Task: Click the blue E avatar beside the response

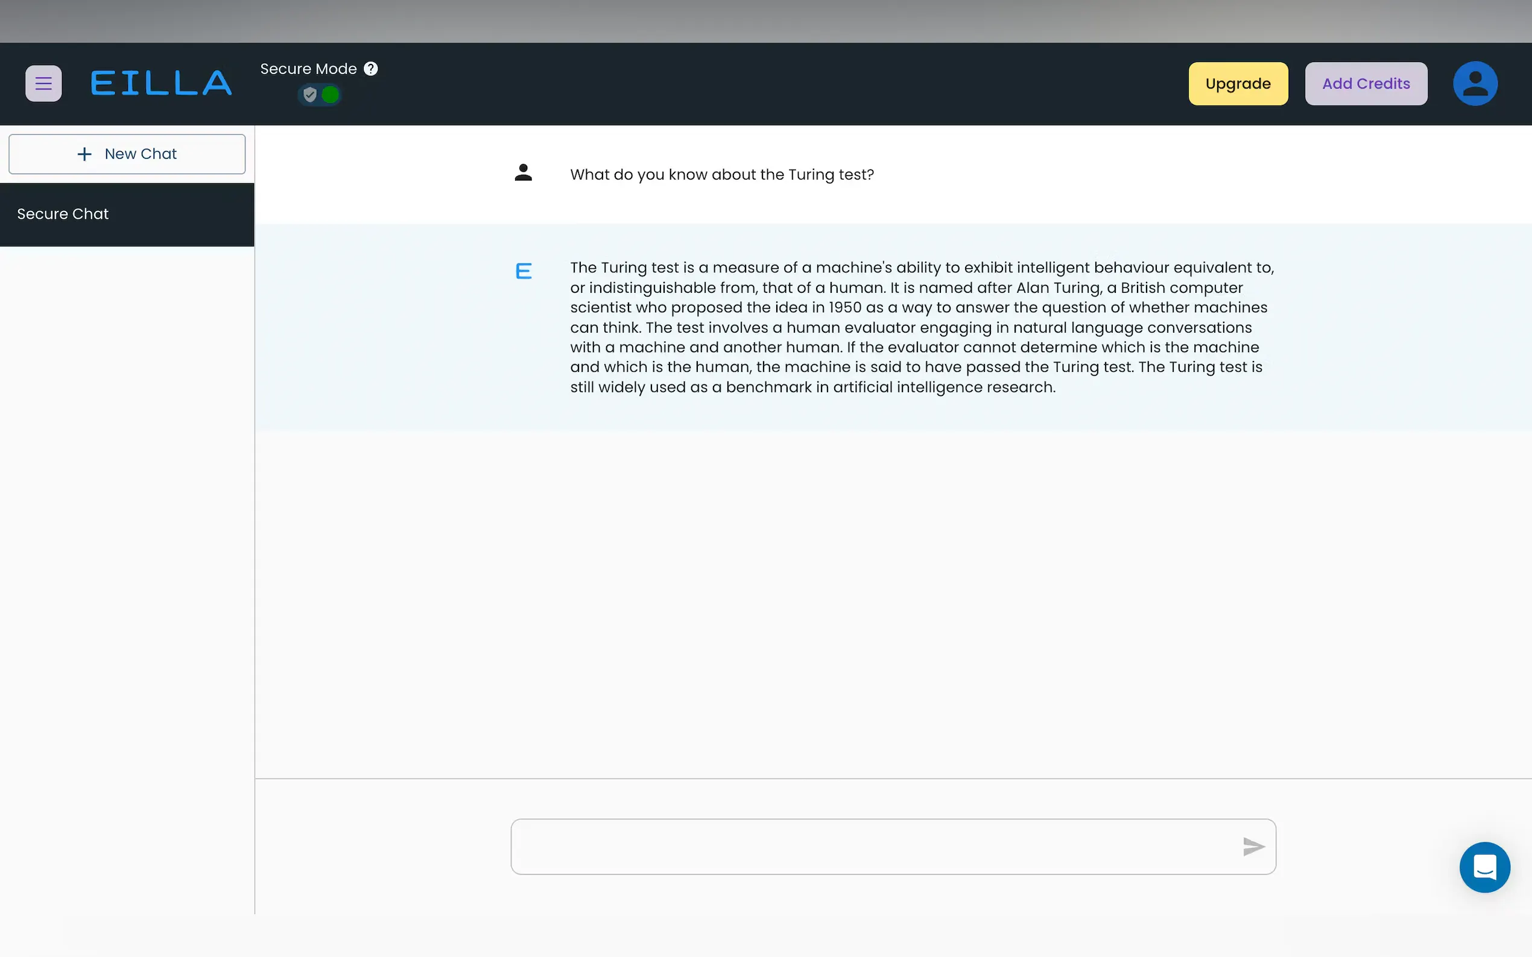Action: pos(523,272)
